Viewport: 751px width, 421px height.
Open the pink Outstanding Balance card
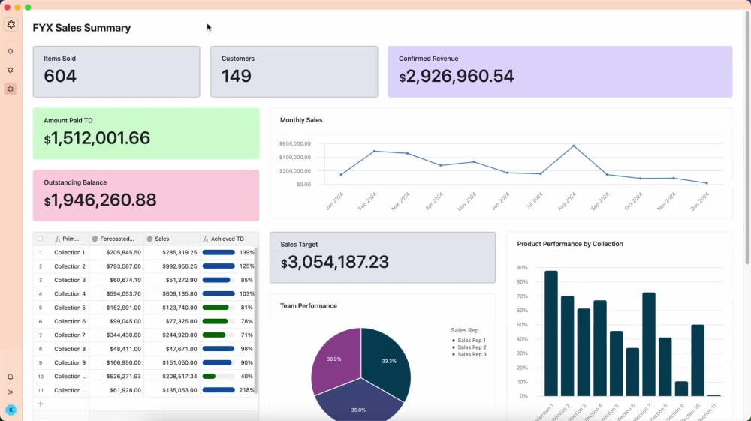[146, 195]
